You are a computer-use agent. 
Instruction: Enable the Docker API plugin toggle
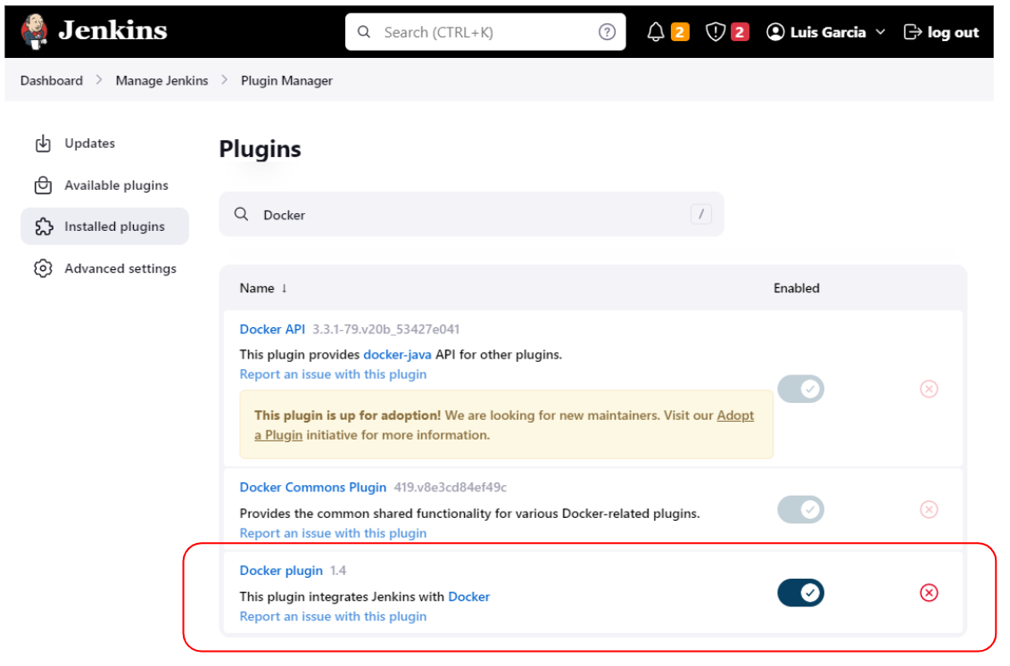pos(800,388)
